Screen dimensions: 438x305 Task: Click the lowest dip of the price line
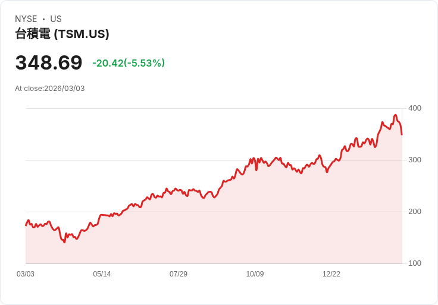pyautogui.click(x=64, y=242)
